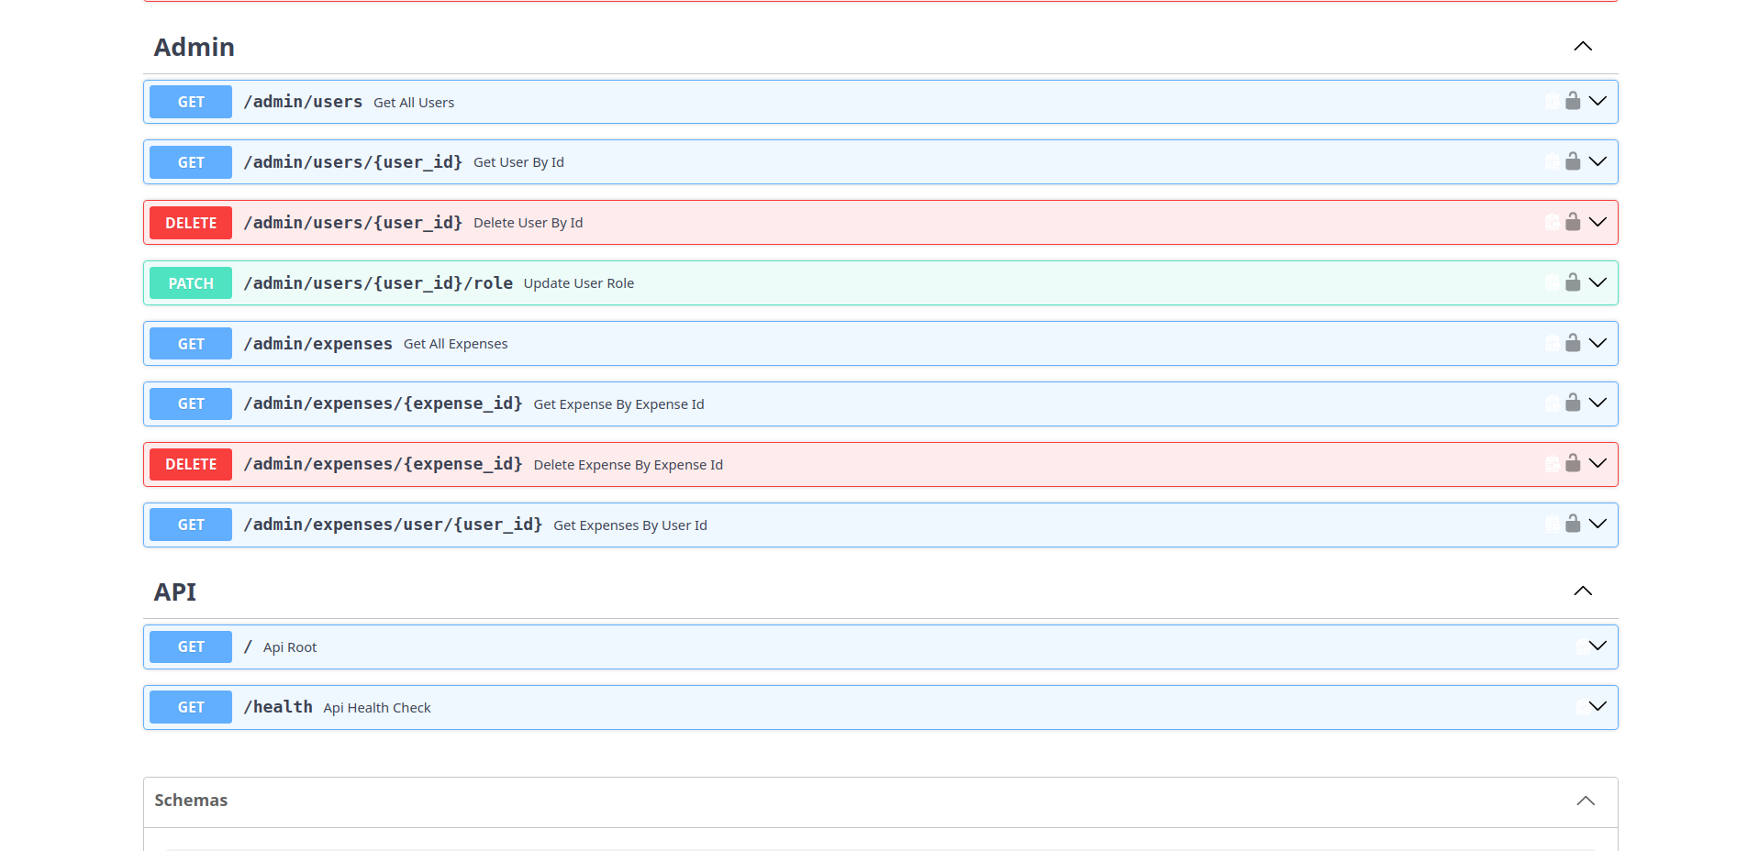This screenshot has height=851, width=1759.
Task: Copy path icon on Delete Expense By Expense Id row
Action: coord(1552,463)
